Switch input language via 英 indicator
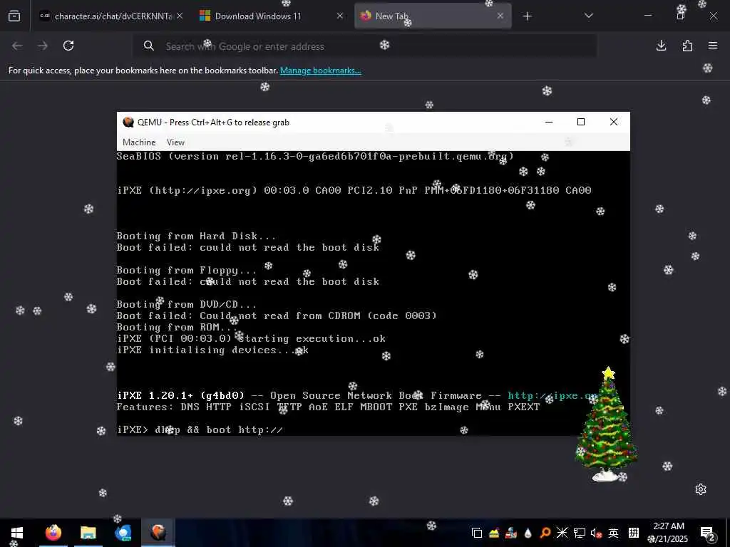 (x=614, y=533)
